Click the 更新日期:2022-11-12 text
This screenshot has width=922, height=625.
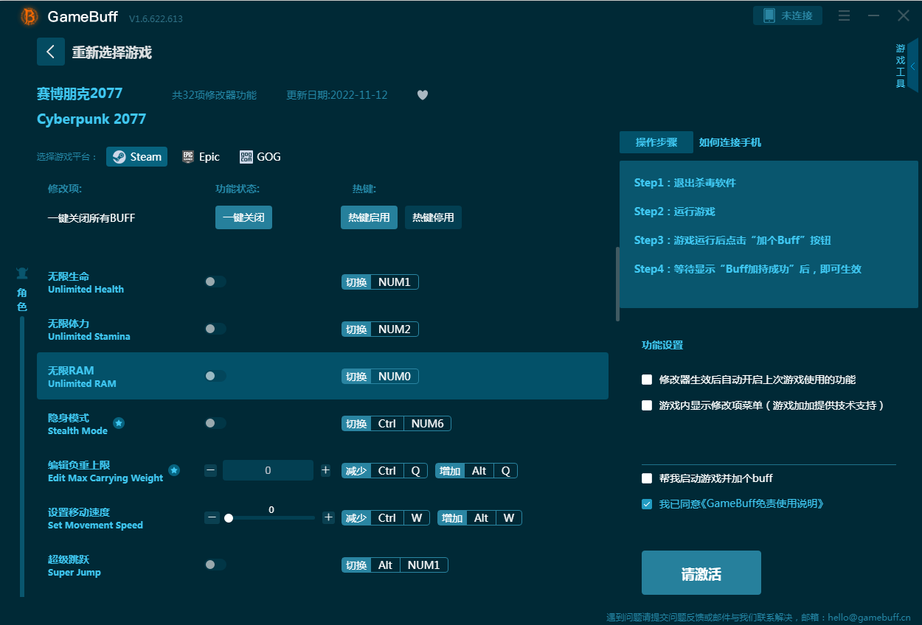tap(337, 95)
